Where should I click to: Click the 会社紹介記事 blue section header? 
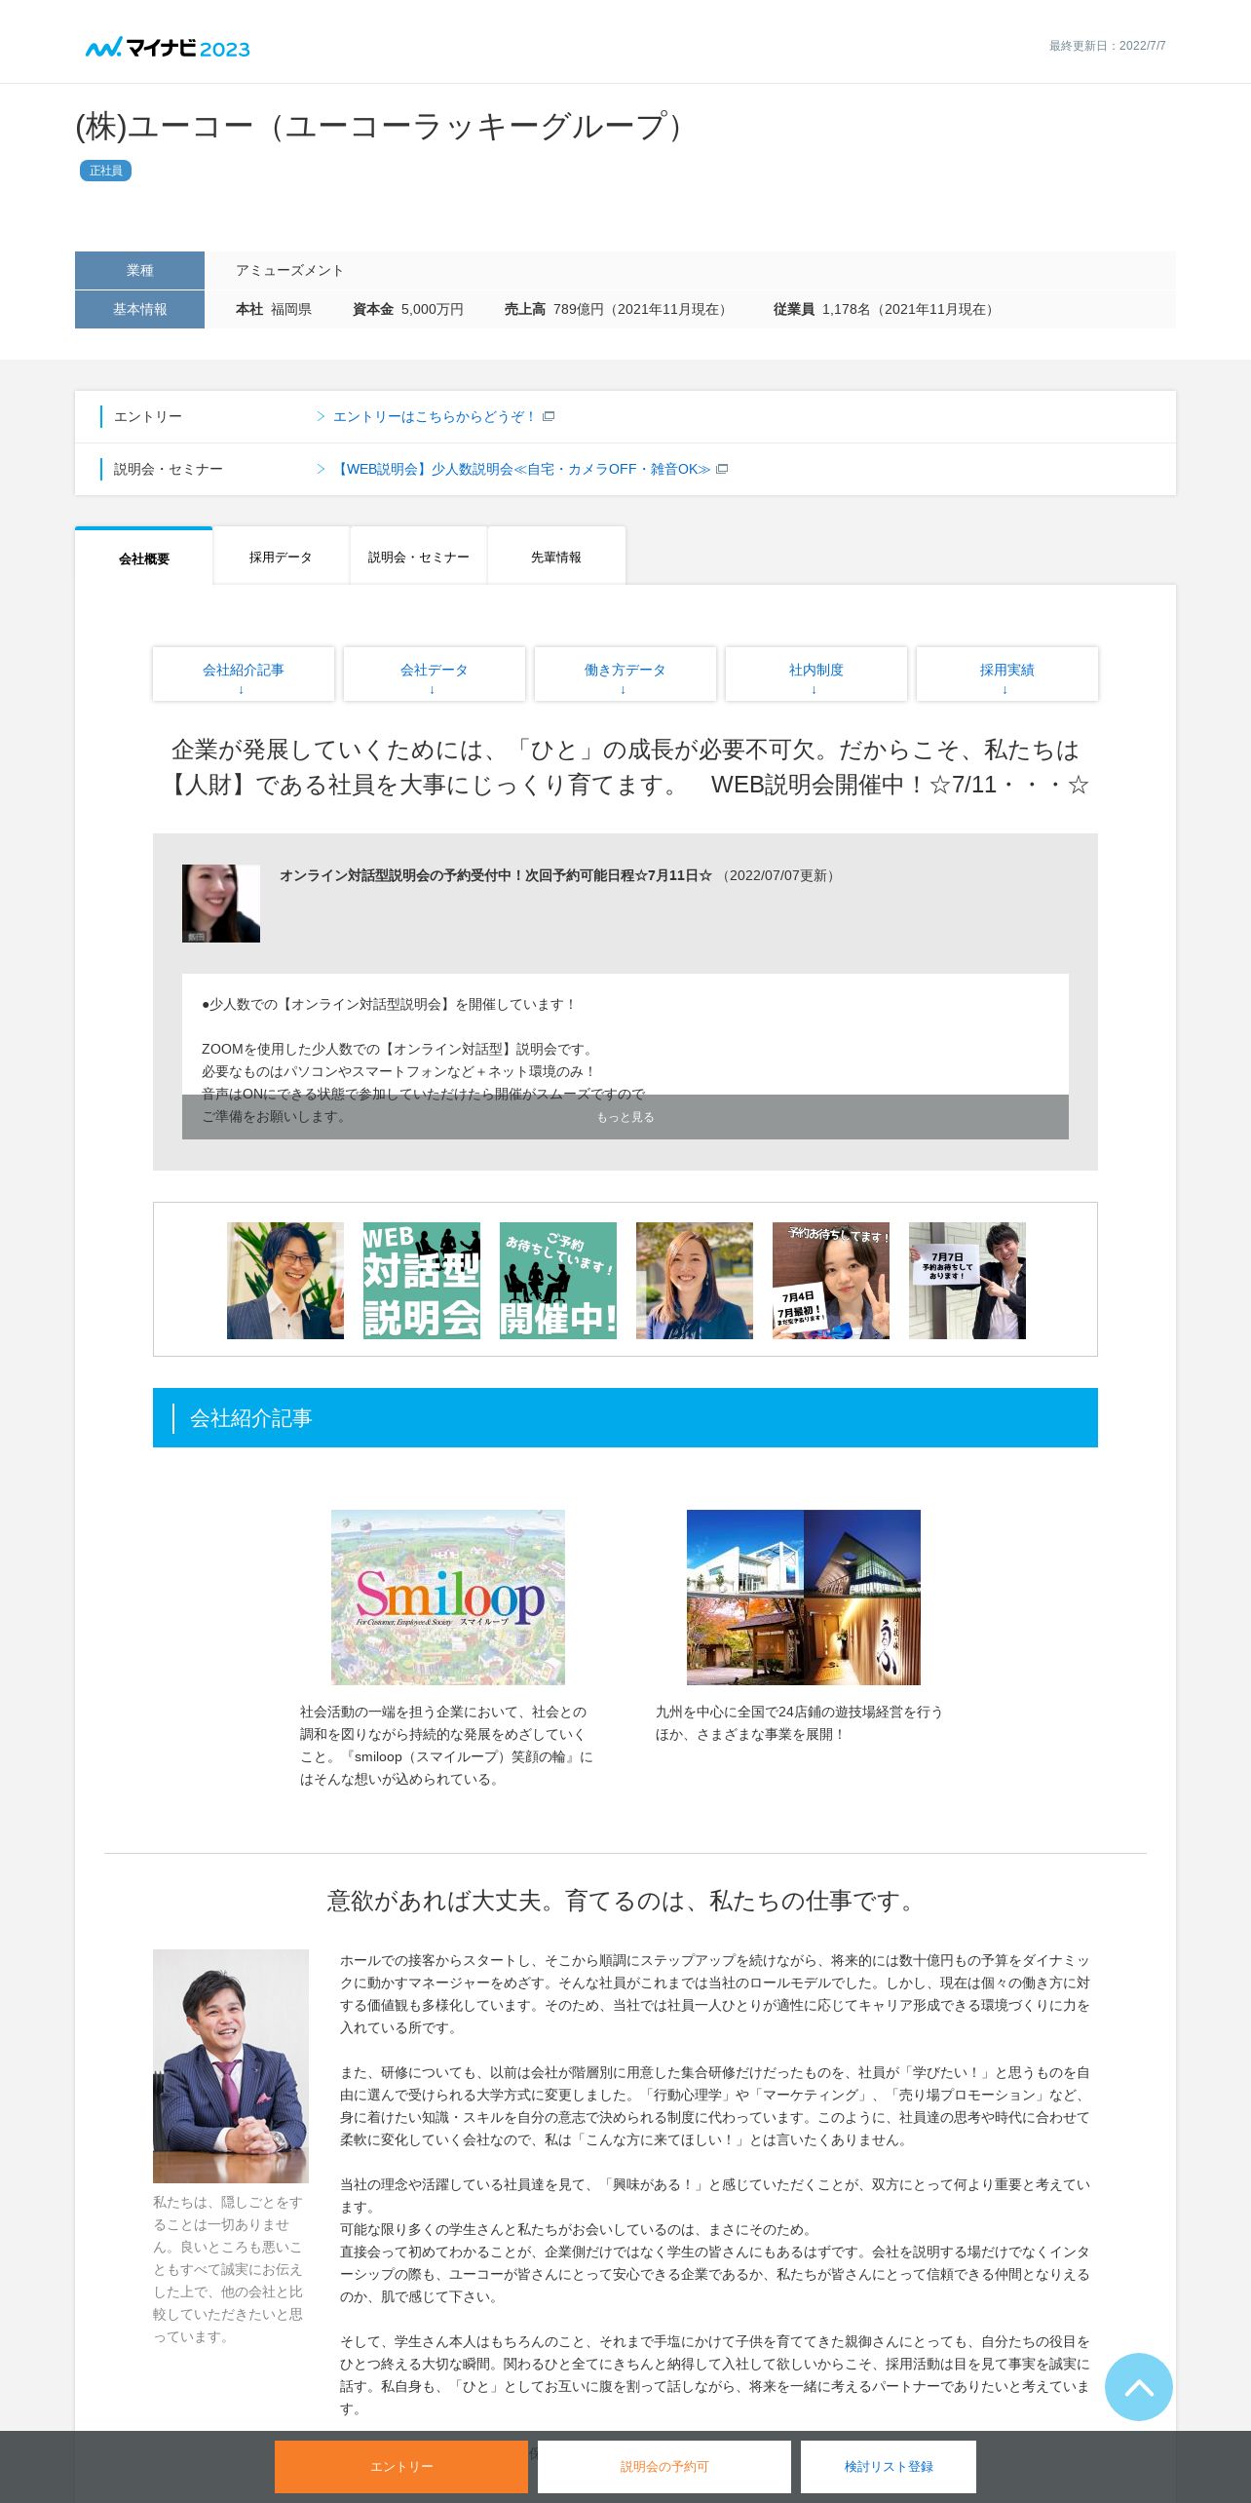click(625, 1418)
